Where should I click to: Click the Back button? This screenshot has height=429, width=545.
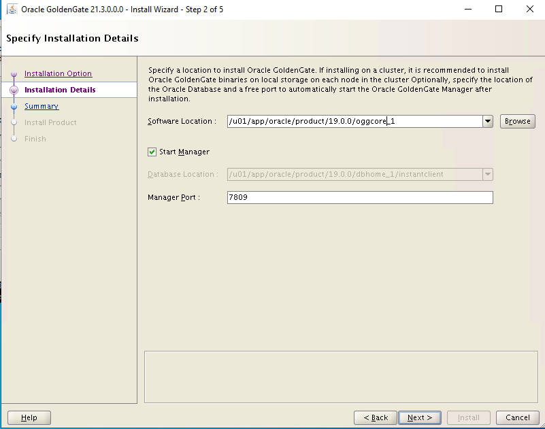tap(375, 417)
